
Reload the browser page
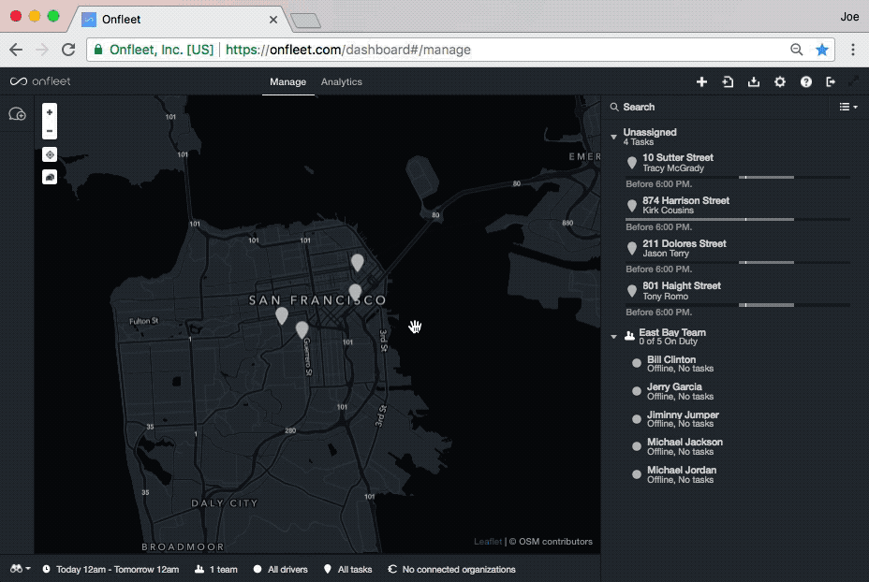click(68, 50)
